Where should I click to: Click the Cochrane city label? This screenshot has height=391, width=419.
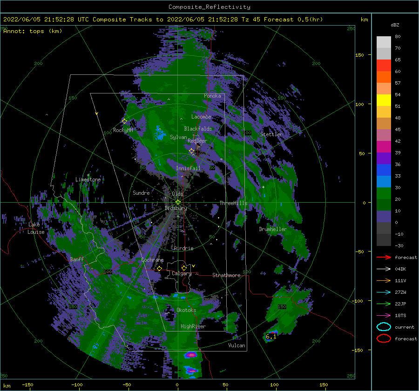tap(152, 260)
